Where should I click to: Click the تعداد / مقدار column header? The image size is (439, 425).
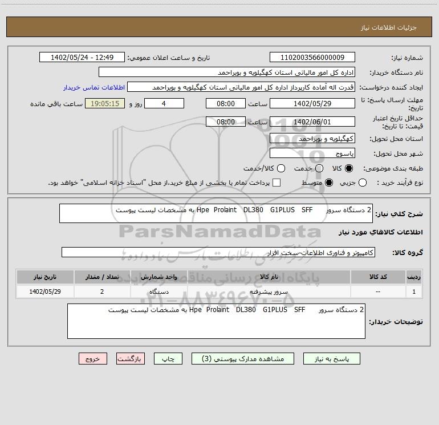point(102,277)
